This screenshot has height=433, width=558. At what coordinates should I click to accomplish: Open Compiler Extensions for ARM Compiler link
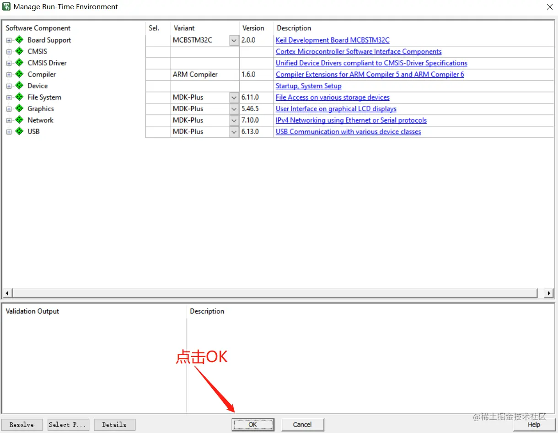pyautogui.click(x=370, y=75)
